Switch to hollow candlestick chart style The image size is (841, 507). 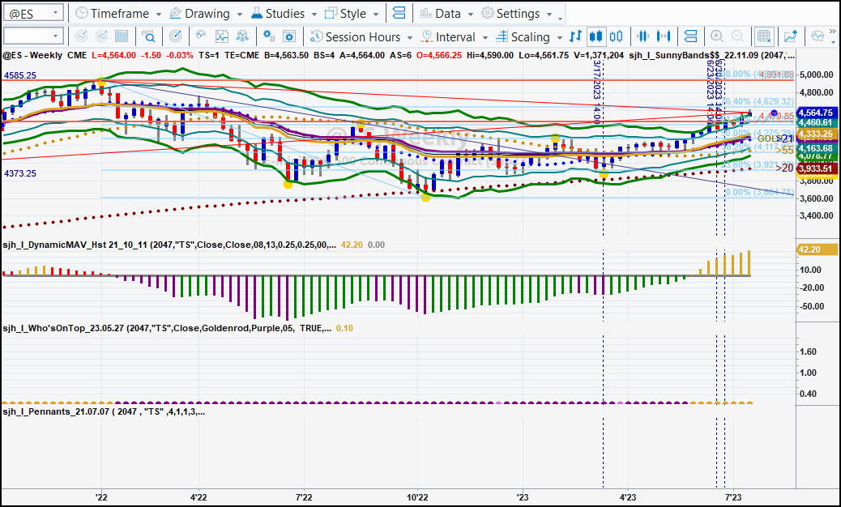tap(617, 36)
